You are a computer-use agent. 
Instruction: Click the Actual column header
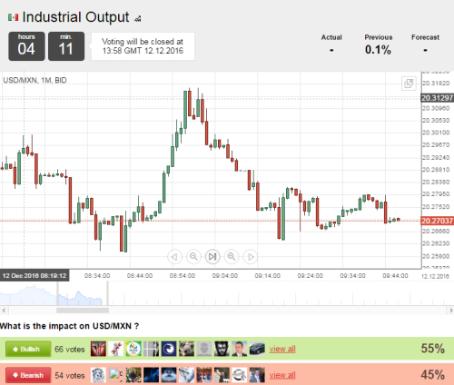click(331, 37)
